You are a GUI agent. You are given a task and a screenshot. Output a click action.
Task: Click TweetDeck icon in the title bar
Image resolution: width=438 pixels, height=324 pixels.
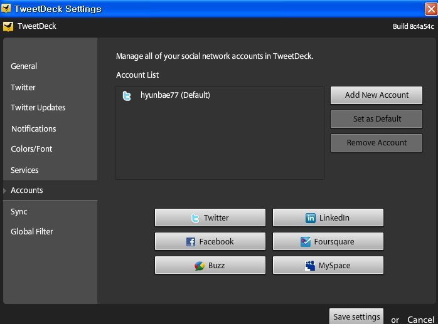click(x=6, y=8)
